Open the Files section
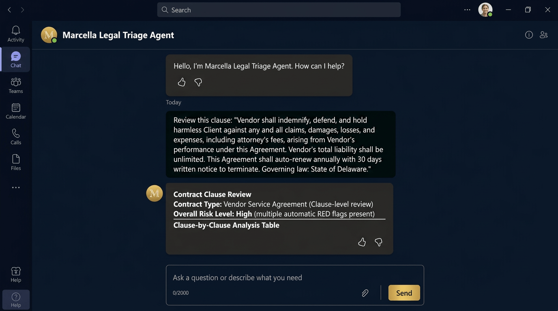Viewport: 558px width, 311px height. pos(16,162)
